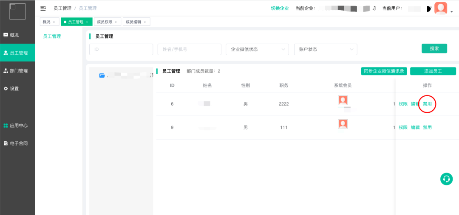
Task: Click the company logo at top left
Action: tap(17, 11)
